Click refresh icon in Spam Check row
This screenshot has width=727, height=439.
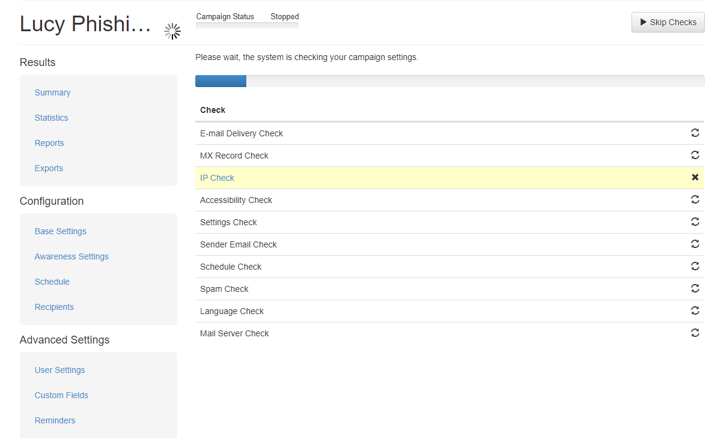click(x=695, y=288)
